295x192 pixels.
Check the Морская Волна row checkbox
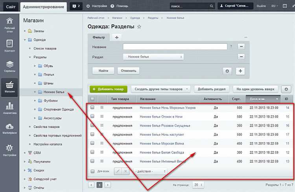tap(92, 143)
